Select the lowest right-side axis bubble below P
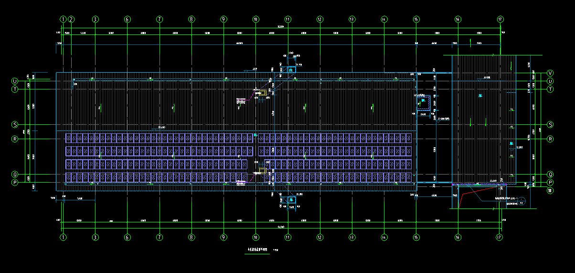 point(550,190)
